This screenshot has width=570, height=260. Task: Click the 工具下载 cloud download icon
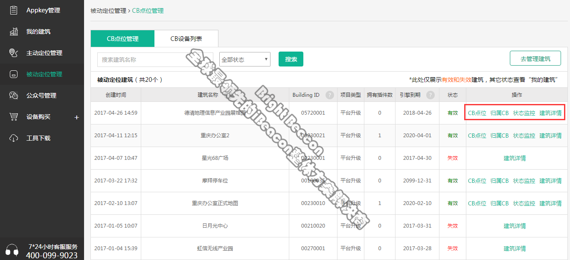click(x=14, y=138)
